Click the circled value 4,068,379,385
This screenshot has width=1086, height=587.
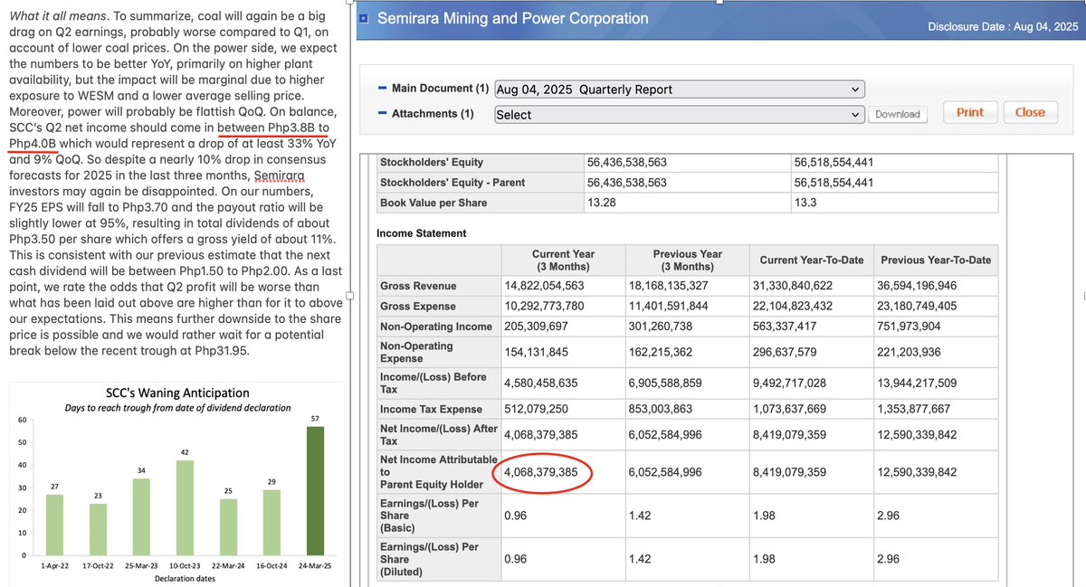(x=541, y=472)
